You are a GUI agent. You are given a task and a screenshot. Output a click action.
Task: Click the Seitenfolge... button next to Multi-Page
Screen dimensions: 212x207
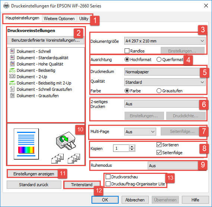183,131
